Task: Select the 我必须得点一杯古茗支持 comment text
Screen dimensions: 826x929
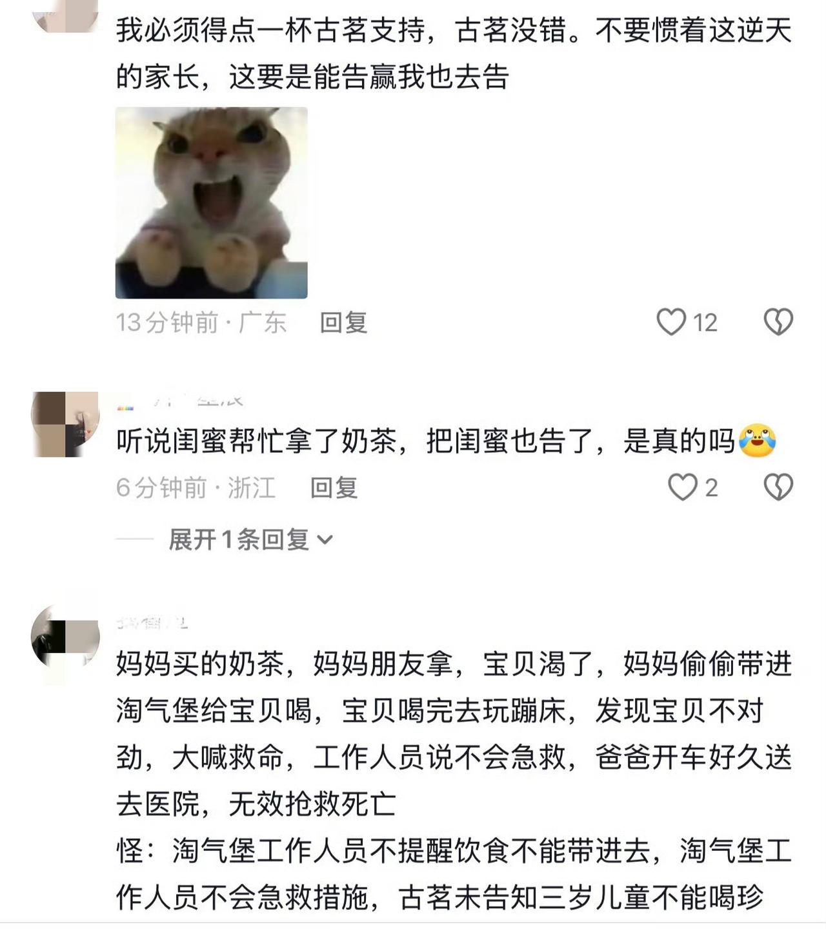Action: 454,54
